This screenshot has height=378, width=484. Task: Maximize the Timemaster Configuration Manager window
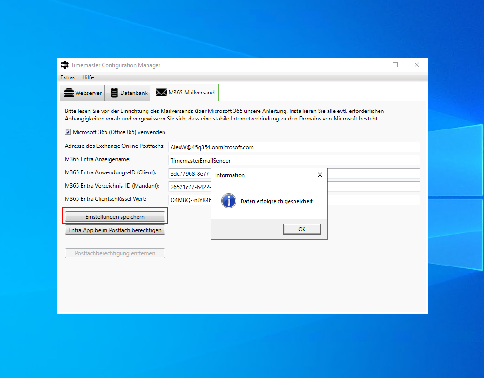(395, 65)
